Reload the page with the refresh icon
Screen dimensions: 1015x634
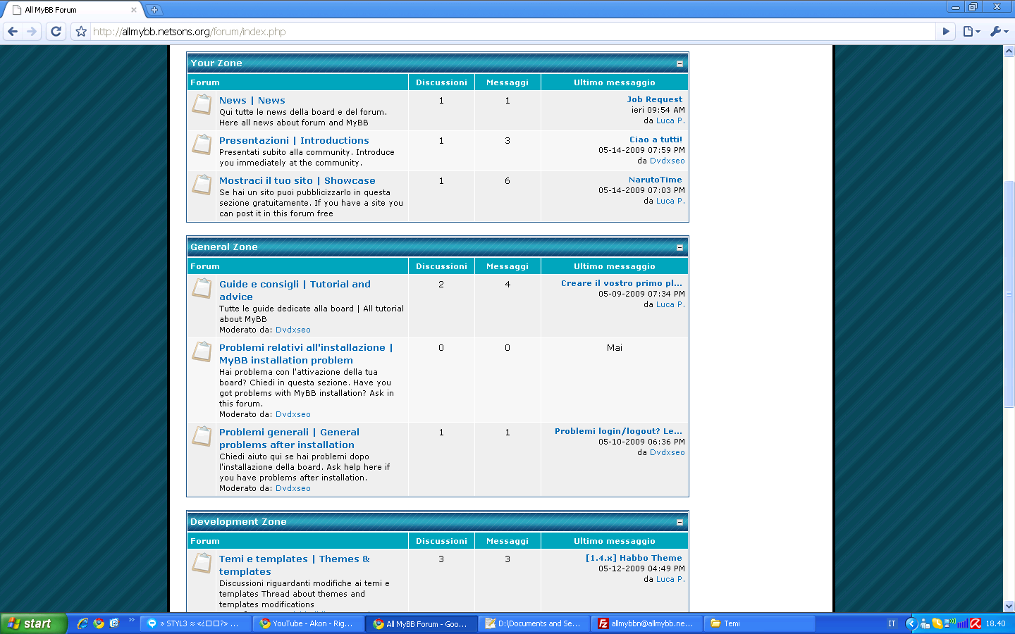coord(56,32)
